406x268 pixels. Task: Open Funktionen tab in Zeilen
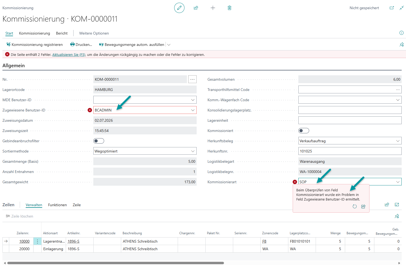coord(57,205)
